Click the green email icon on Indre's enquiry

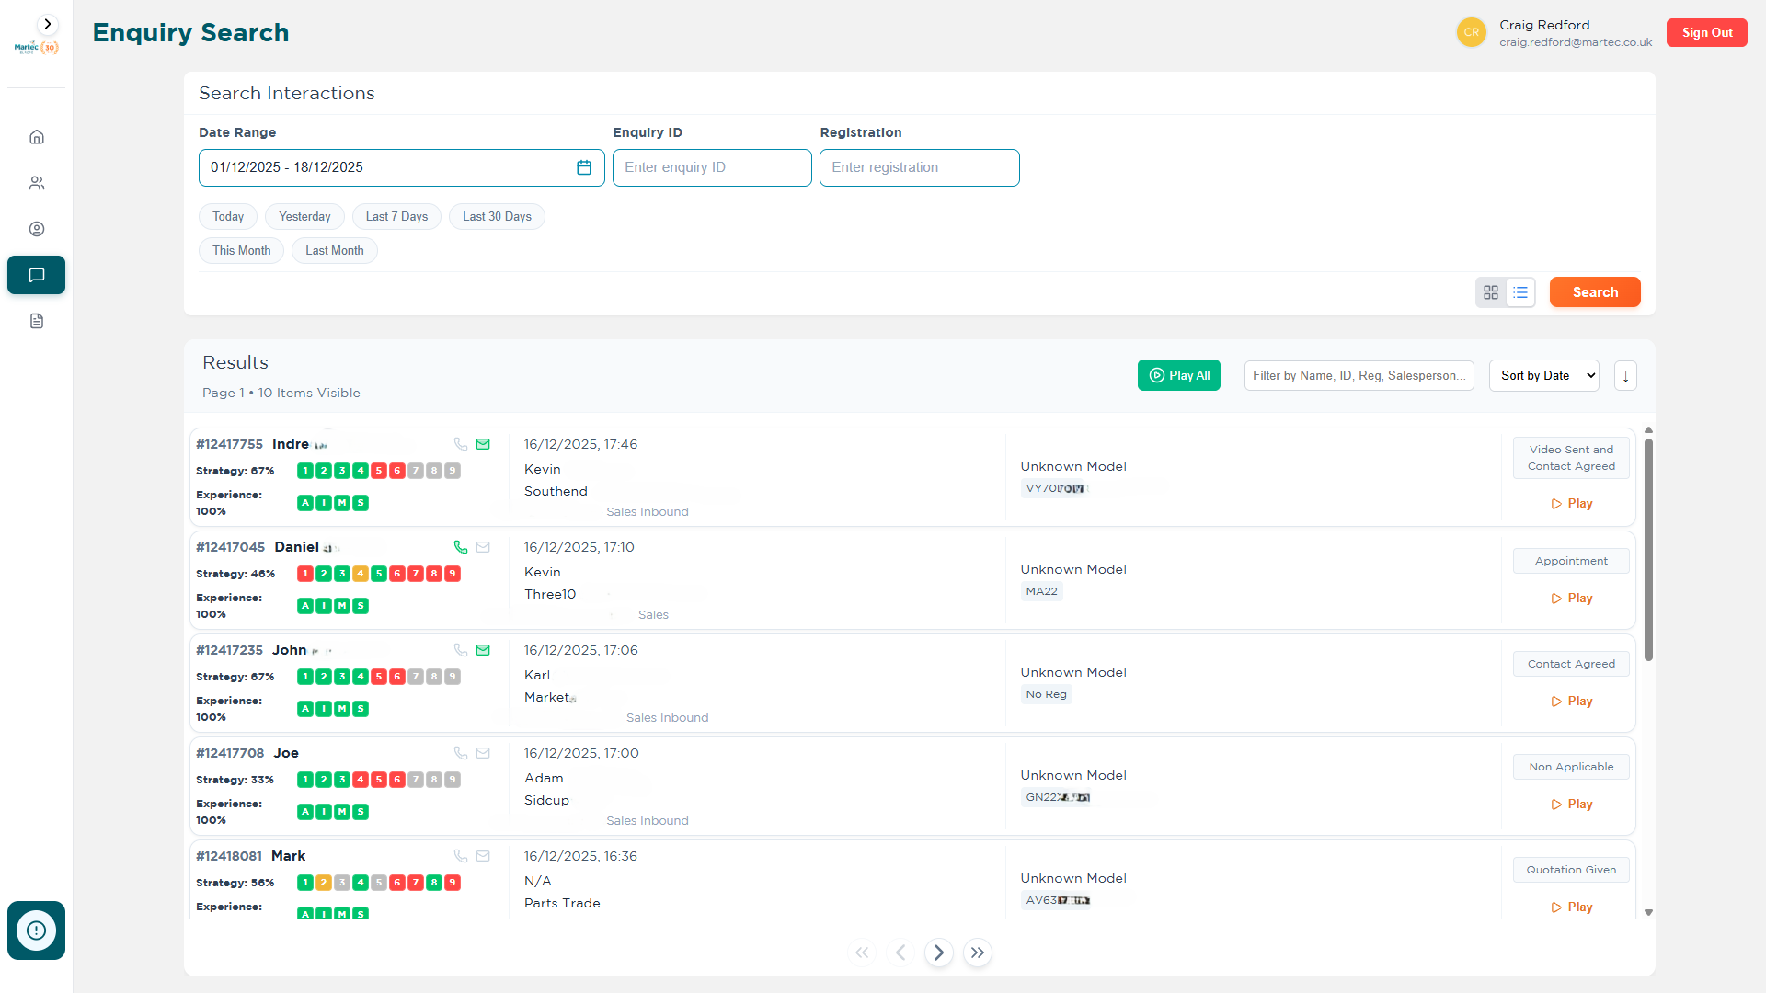(483, 444)
